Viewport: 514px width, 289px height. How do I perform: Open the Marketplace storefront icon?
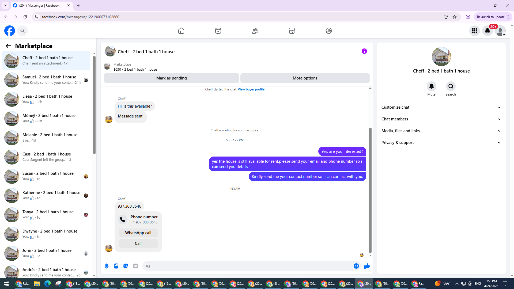coord(292,31)
